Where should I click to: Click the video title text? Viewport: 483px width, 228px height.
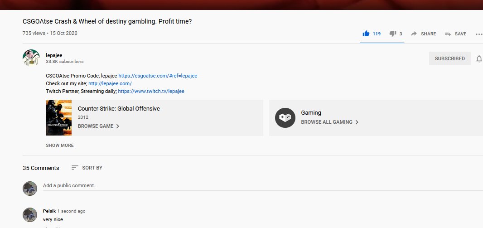pyautogui.click(x=107, y=22)
